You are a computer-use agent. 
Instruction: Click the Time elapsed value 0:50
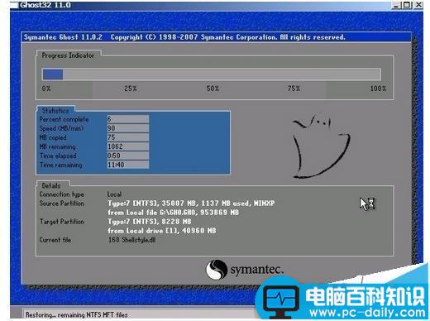(x=128, y=156)
